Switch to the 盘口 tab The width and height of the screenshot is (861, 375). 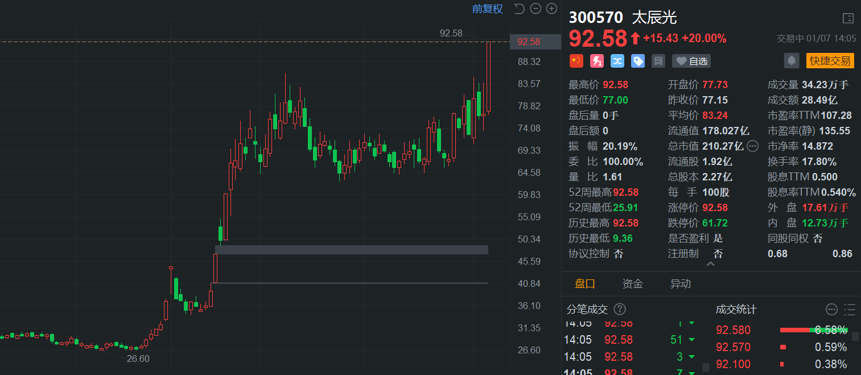[x=585, y=283]
